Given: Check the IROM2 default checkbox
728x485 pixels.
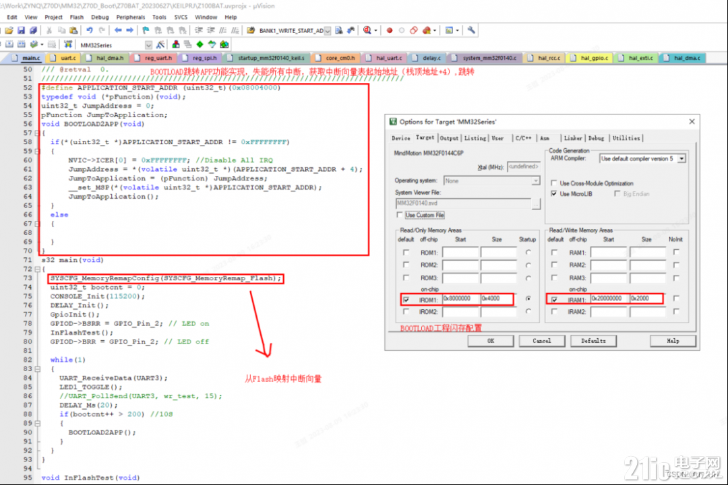Looking at the screenshot, I should pyautogui.click(x=406, y=312).
